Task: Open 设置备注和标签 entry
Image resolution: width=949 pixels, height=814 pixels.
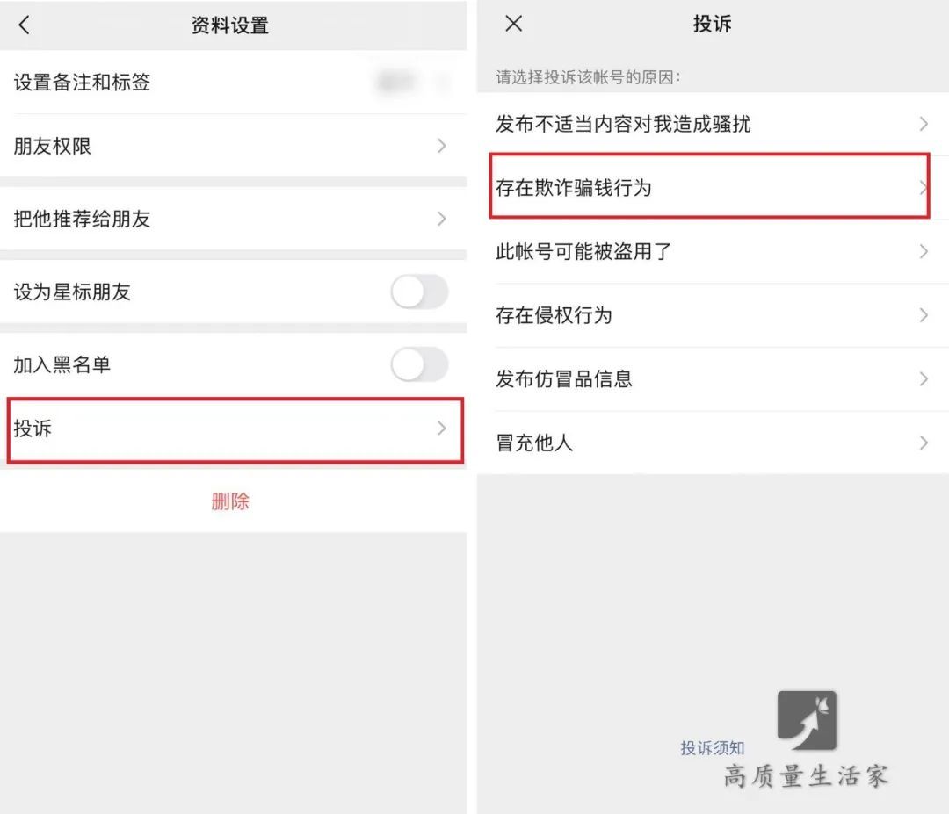Action: point(233,83)
